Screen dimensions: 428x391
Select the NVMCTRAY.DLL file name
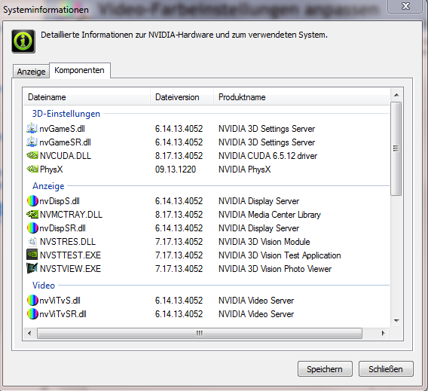click(x=71, y=215)
